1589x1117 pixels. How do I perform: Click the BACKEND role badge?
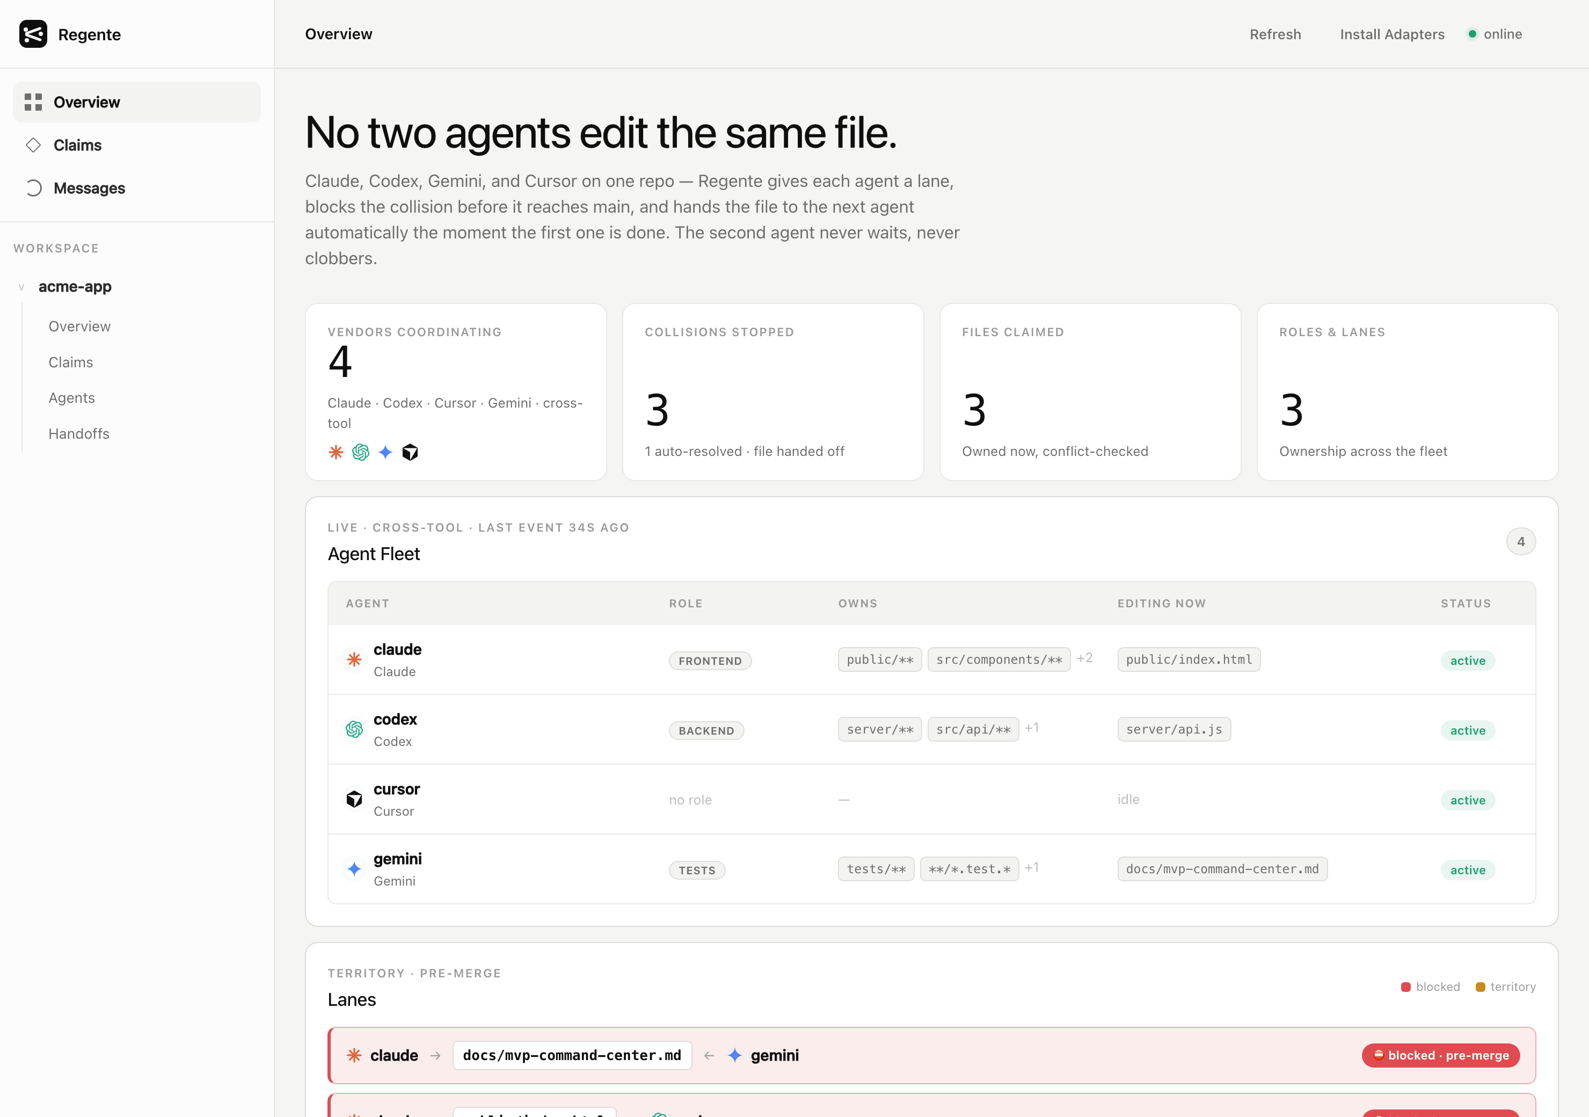(x=706, y=730)
